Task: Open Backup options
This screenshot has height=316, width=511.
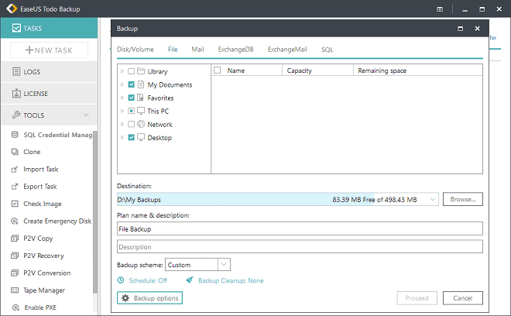Action: coord(149,297)
